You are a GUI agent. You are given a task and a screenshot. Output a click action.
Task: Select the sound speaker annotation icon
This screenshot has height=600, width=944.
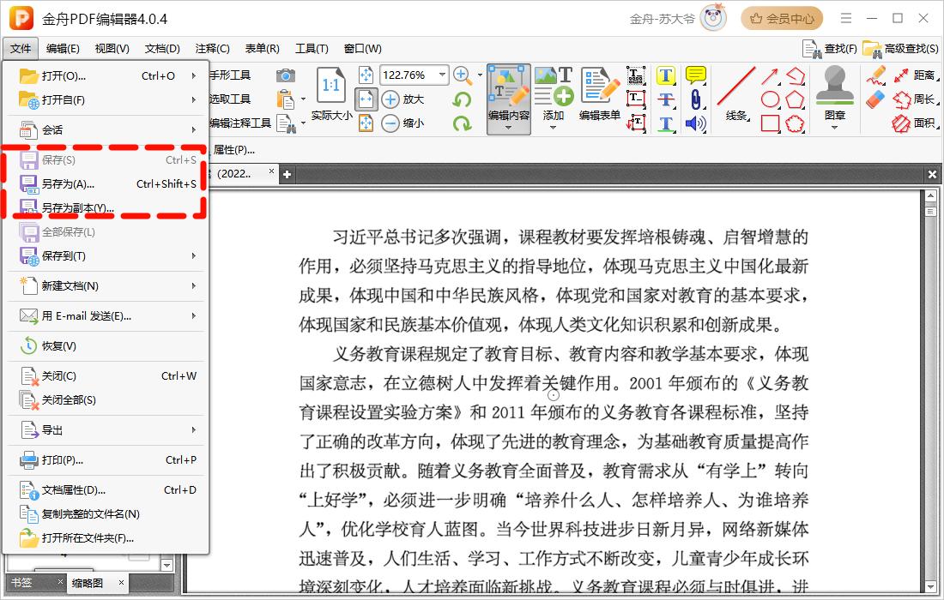click(695, 123)
